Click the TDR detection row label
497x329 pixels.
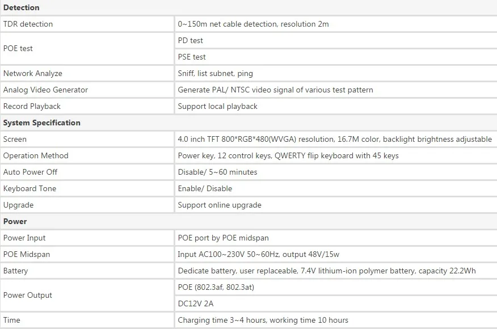(x=28, y=24)
